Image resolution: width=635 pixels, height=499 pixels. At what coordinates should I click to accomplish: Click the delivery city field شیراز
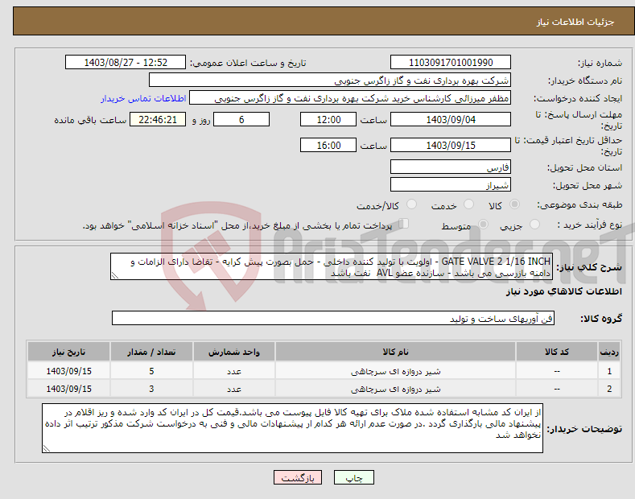point(451,184)
